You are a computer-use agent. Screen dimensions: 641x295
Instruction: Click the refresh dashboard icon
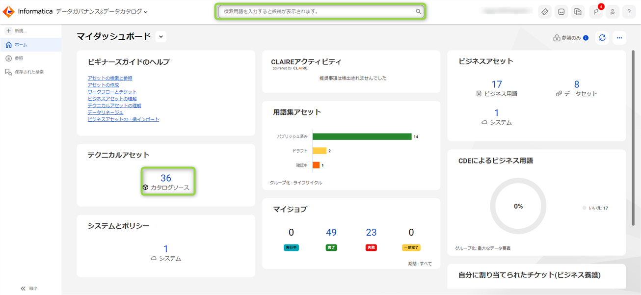coord(602,37)
